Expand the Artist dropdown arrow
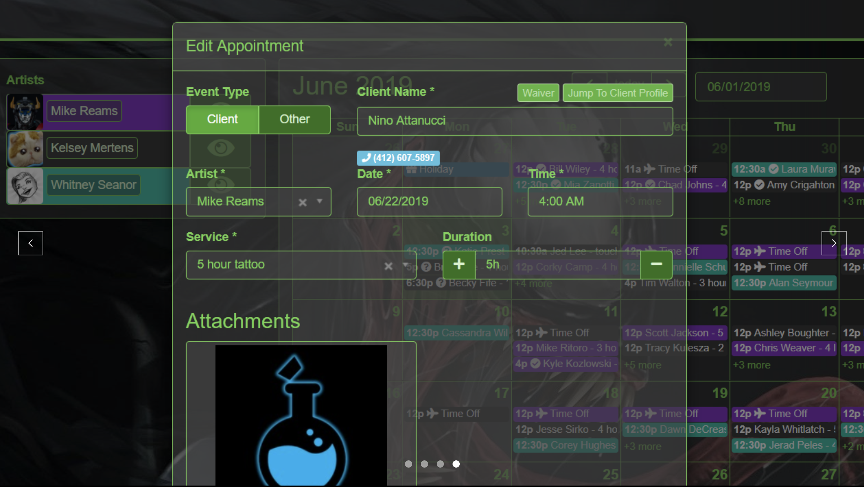Image resolution: width=864 pixels, height=487 pixels. [x=320, y=201]
